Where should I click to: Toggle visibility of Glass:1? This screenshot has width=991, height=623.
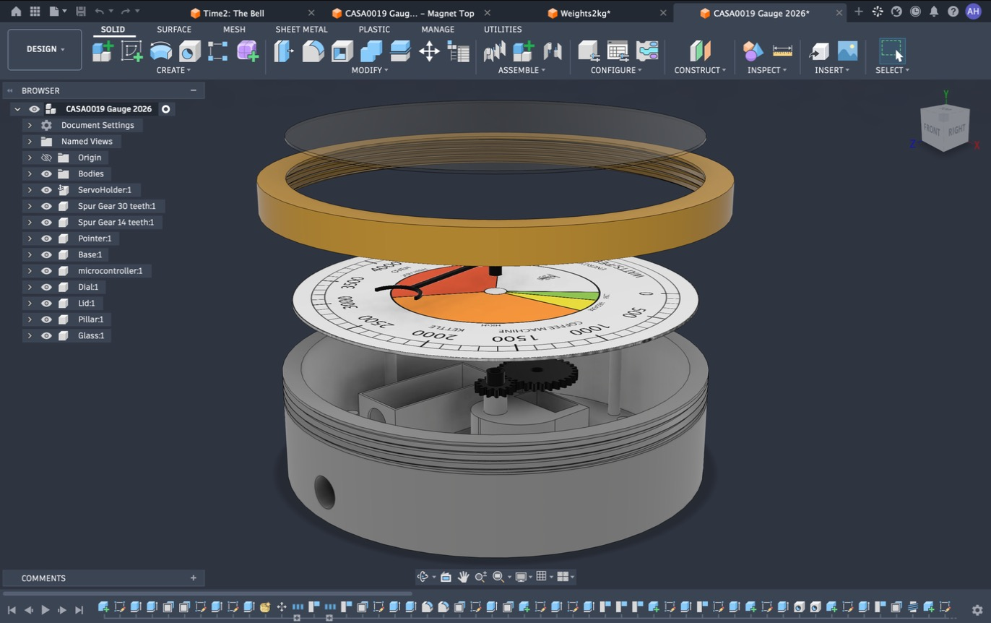(46, 335)
